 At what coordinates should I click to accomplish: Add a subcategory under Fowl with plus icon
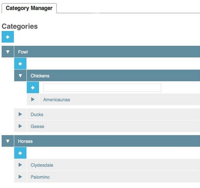[x=20, y=64]
